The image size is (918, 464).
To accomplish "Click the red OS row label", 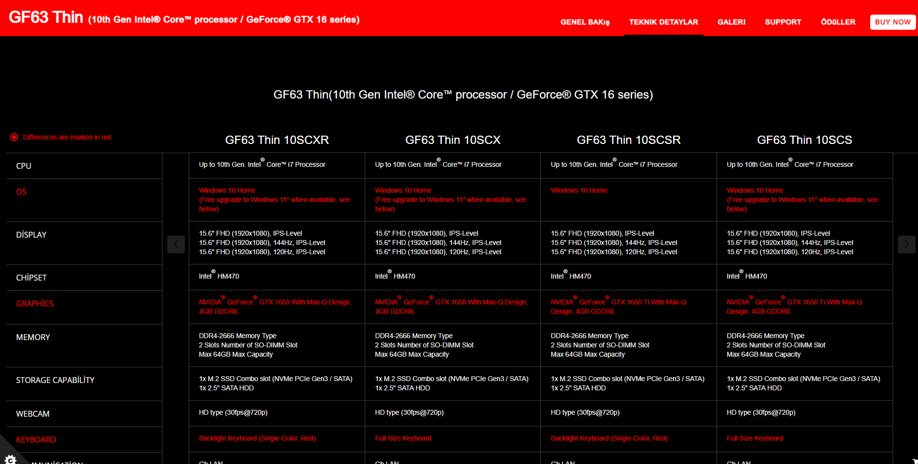I will point(21,192).
